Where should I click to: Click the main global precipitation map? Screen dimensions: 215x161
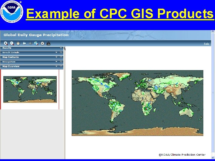click(137, 103)
